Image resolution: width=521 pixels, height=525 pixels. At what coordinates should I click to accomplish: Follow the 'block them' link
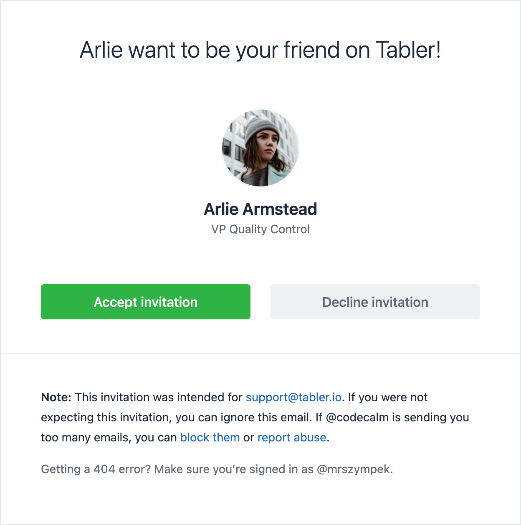point(210,437)
